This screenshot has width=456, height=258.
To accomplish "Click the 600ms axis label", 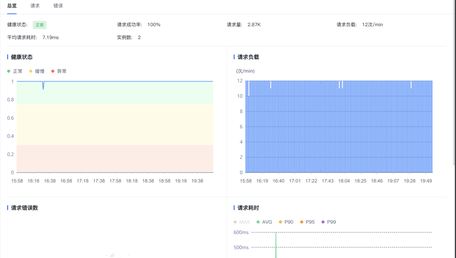I will [x=241, y=232].
